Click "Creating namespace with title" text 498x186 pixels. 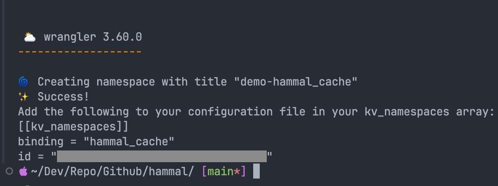tap(132, 82)
